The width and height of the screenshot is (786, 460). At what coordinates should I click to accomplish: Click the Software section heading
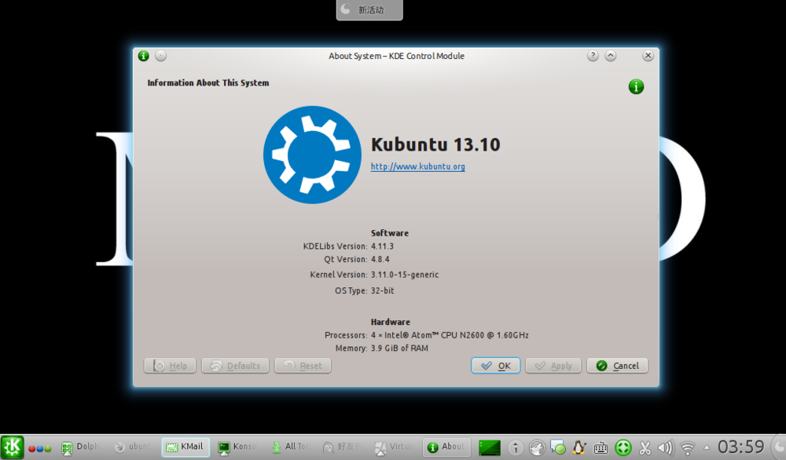click(x=390, y=233)
